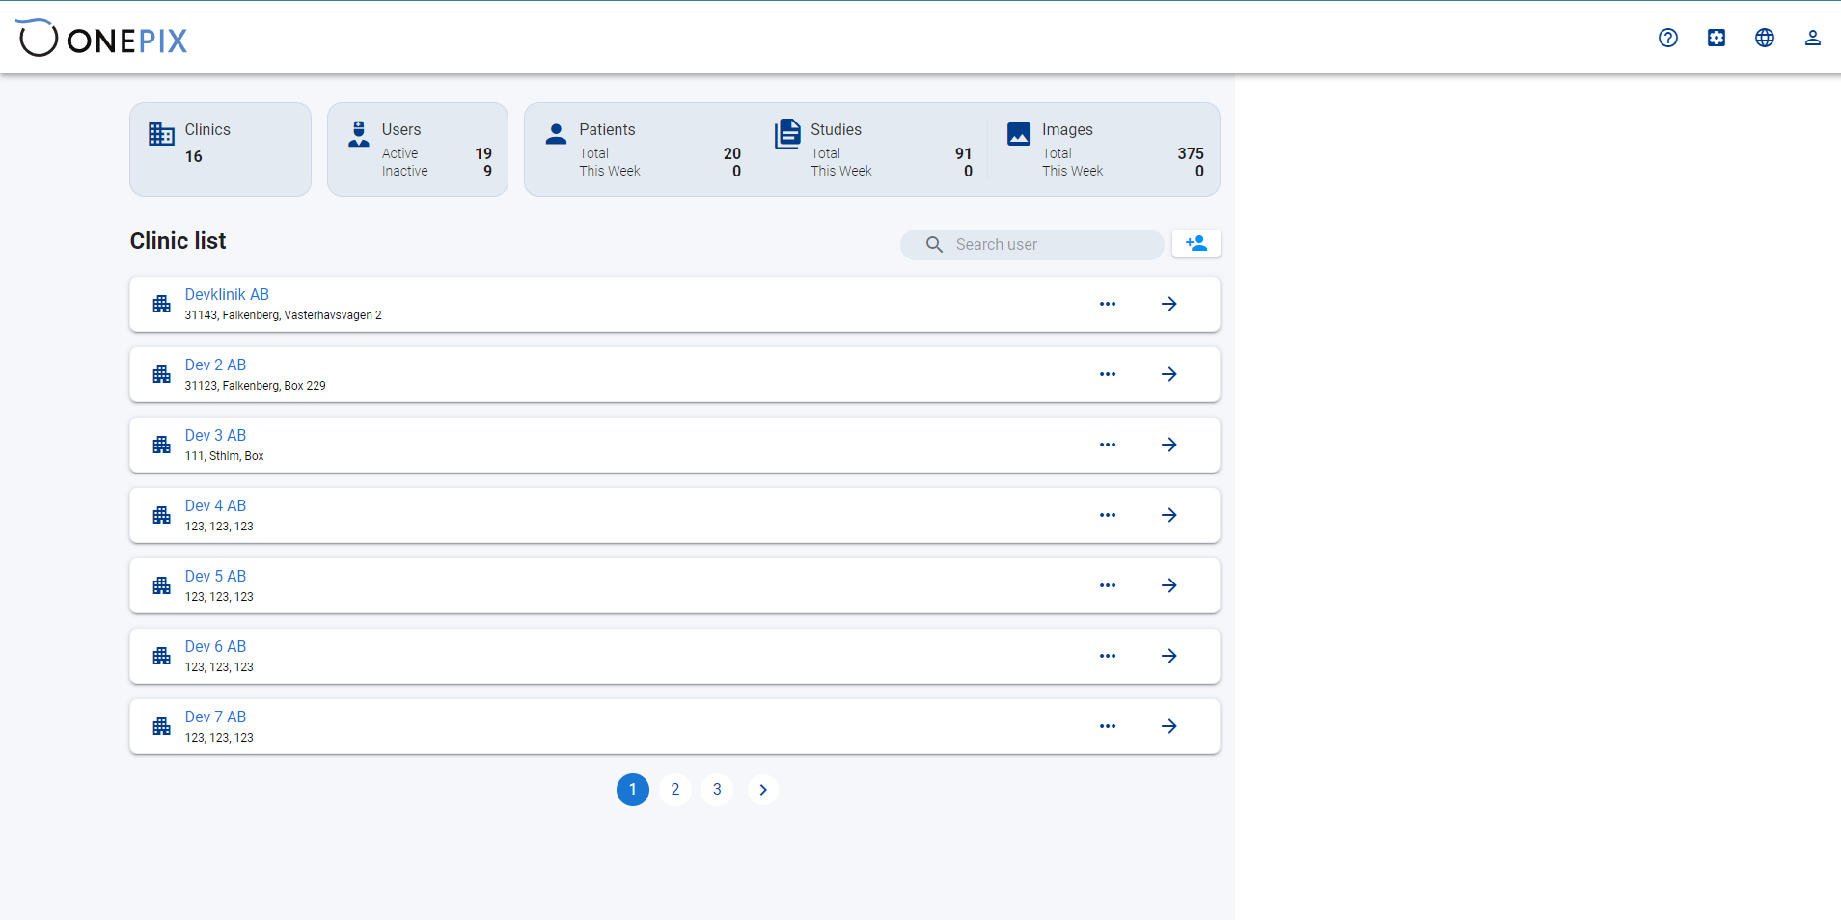Switch to pagination page 3
Screen dimensions: 1841x920
[x=717, y=790]
